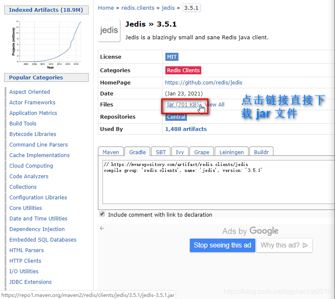The image size is (335, 299).
Task: Click the MIT license badge
Action: 172,57
